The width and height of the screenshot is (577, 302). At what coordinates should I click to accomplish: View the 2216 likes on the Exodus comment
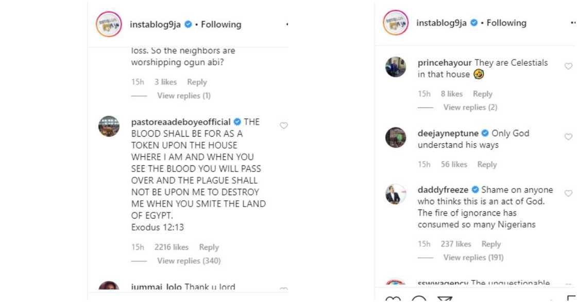[171, 248]
